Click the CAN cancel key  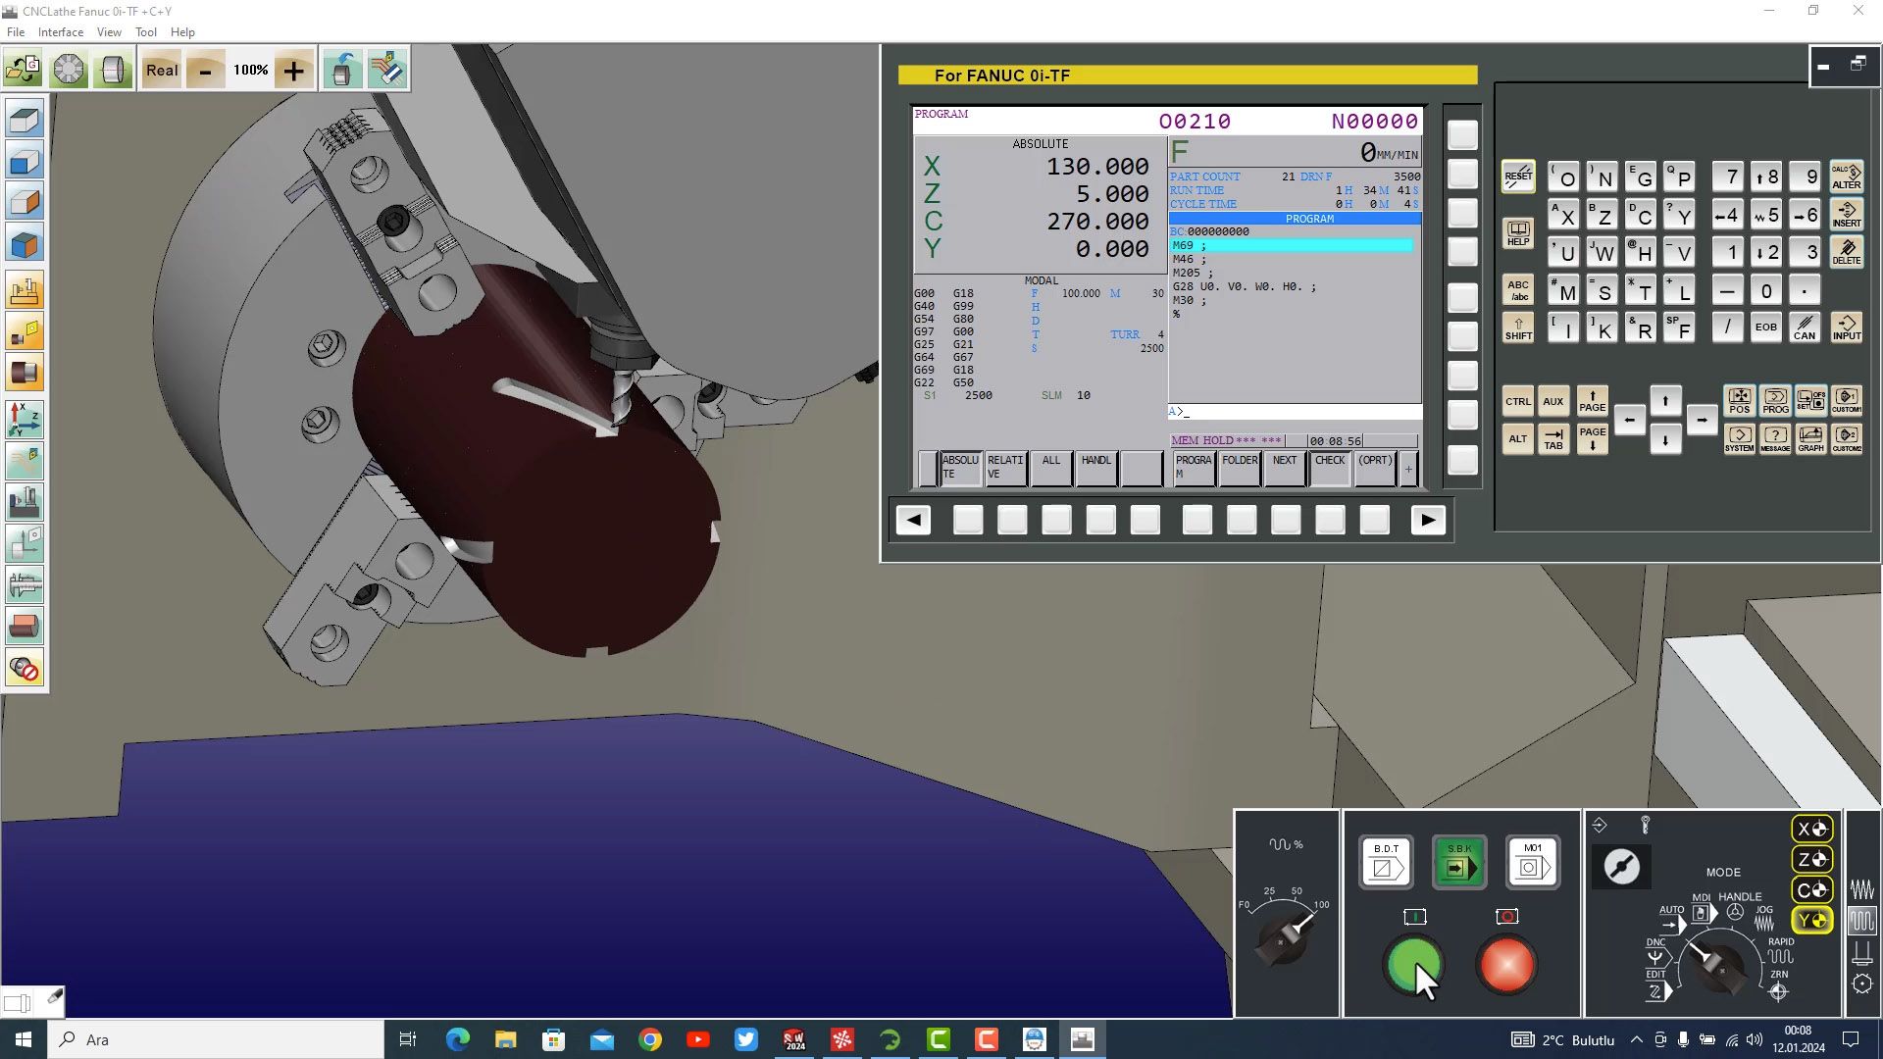[1805, 327]
